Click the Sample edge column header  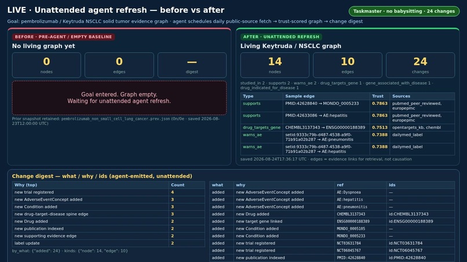[x=326, y=96]
